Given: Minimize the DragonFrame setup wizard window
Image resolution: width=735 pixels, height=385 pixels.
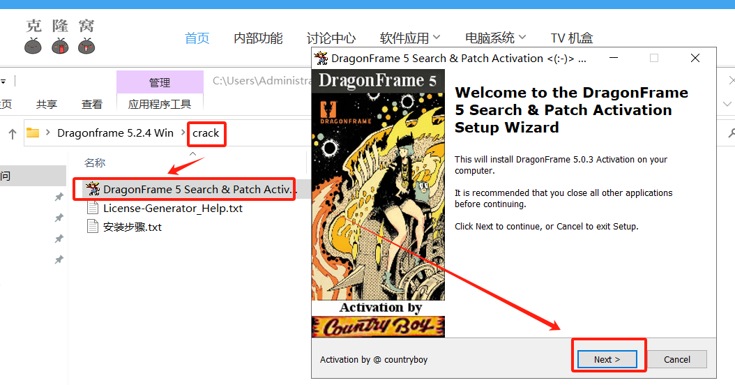Looking at the screenshot, I should (x=613, y=58).
